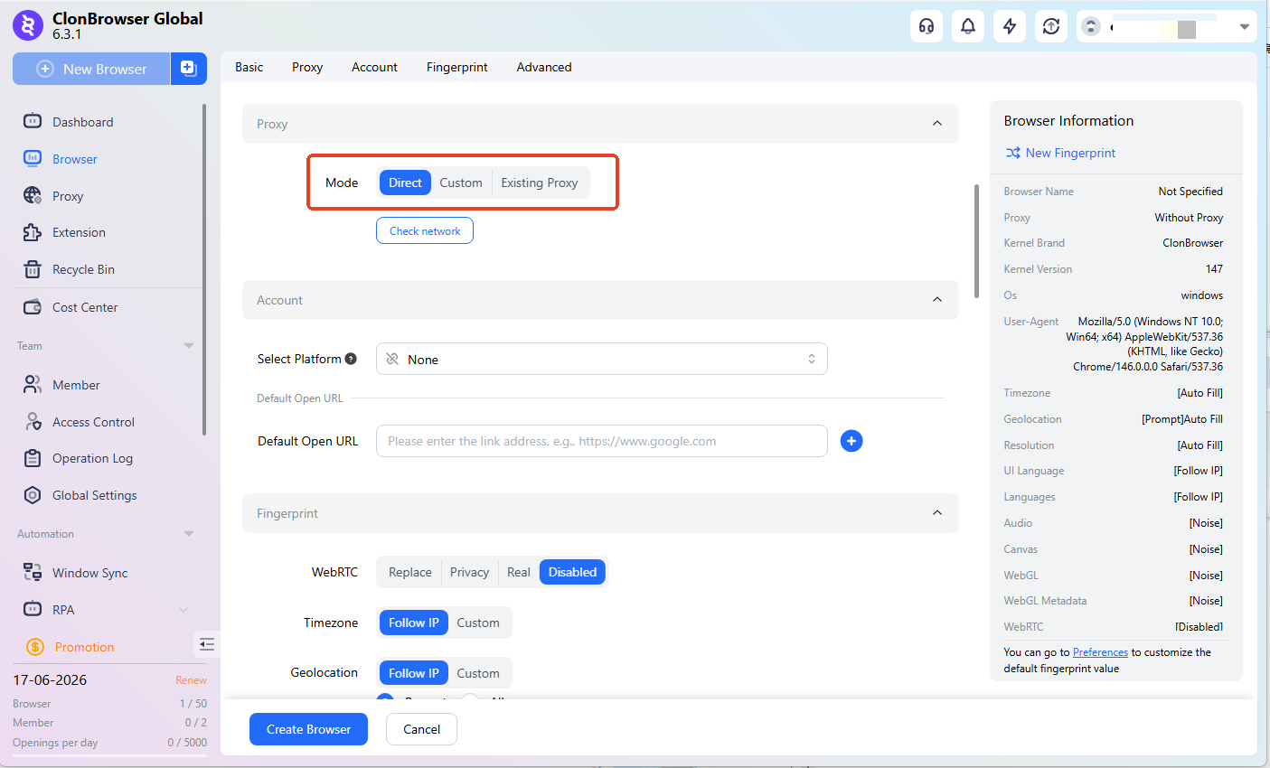This screenshot has width=1270, height=768.
Task: Click the user avatar icon
Action: (x=1092, y=26)
